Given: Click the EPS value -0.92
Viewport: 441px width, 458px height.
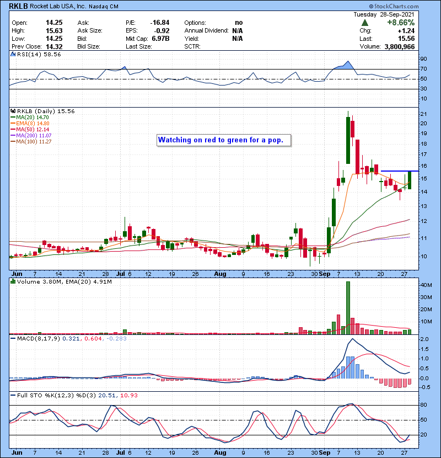Looking at the screenshot, I should pos(163,31).
